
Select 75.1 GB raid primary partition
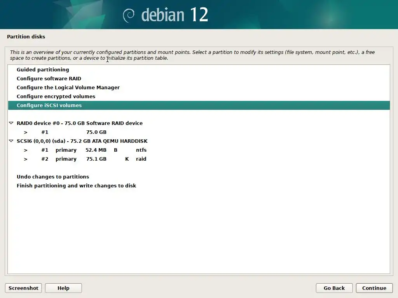click(199, 159)
